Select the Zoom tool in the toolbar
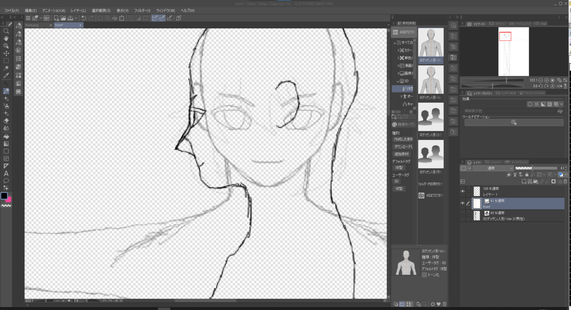The image size is (571, 310). pyautogui.click(x=6, y=31)
